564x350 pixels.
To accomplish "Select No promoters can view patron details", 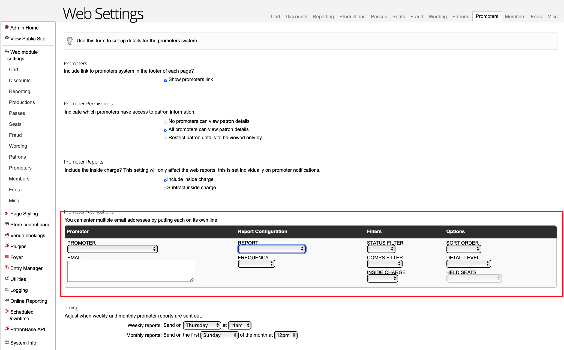I will coord(165,122).
